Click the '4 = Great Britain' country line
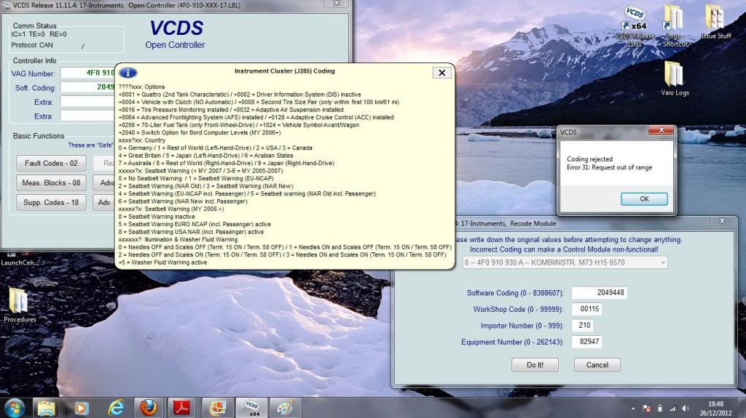The height and width of the screenshot is (418, 746). tap(205, 156)
